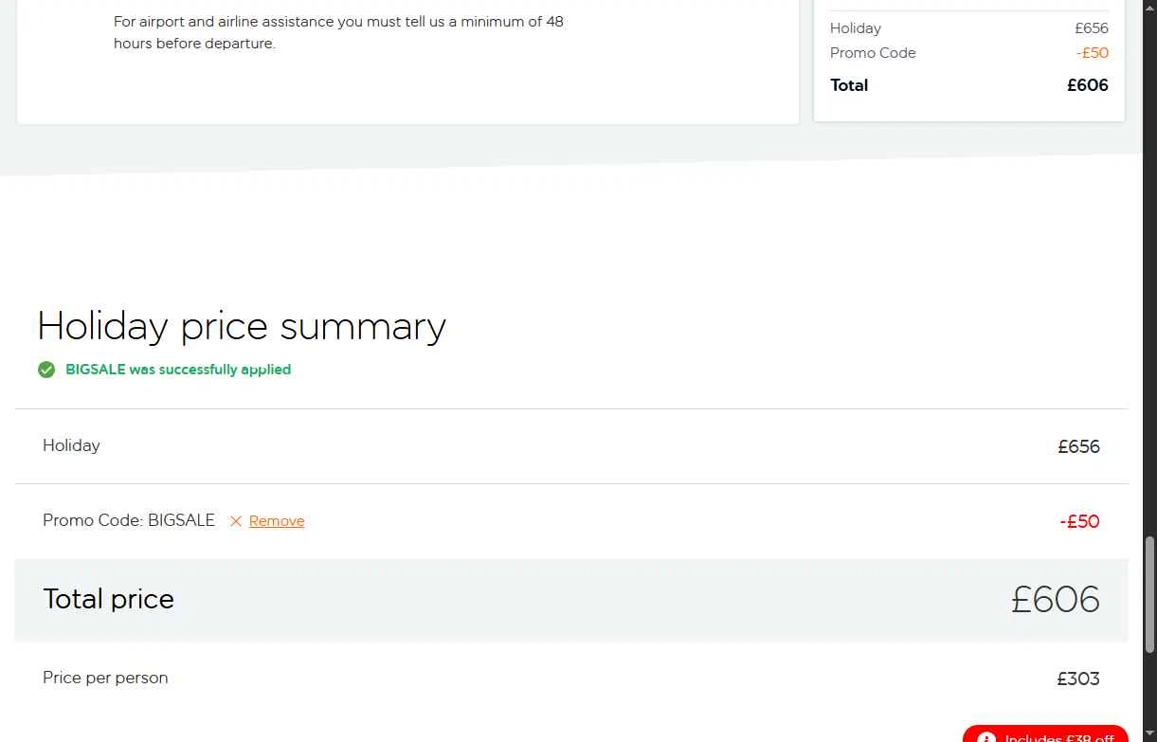This screenshot has height=742, width=1157.
Task: Click the large £606 total amount
Action: pyautogui.click(x=1056, y=600)
